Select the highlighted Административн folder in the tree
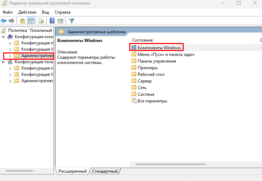The width and height of the screenshot is (262, 181). pyautogui.click(x=33, y=56)
